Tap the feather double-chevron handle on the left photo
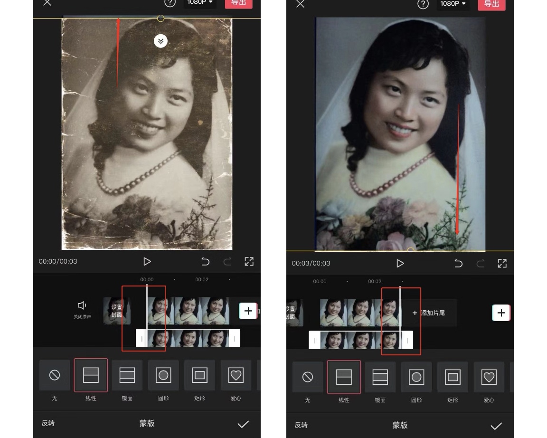This screenshot has width=547, height=438. pos(160,41)
